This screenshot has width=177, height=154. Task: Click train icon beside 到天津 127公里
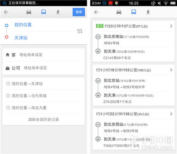pos(98,139)
